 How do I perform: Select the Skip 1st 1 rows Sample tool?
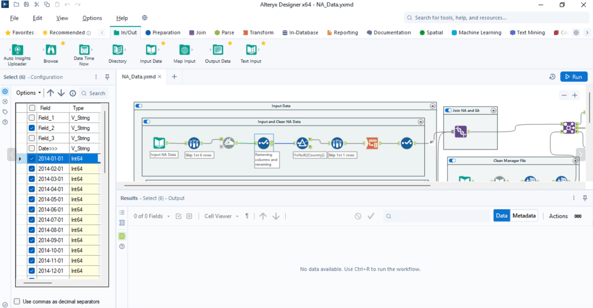tap(337, 143)
